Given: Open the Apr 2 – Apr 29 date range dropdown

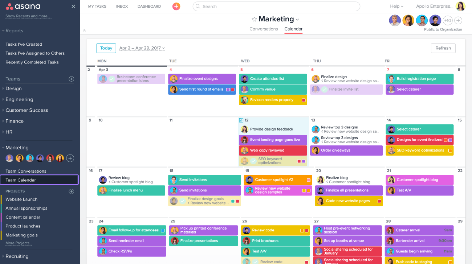Looking at the screenshot, I should click(x=142, y=48).
